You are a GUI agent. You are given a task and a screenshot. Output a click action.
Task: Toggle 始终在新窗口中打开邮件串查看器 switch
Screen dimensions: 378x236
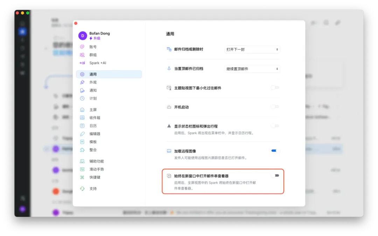point(275,176)
